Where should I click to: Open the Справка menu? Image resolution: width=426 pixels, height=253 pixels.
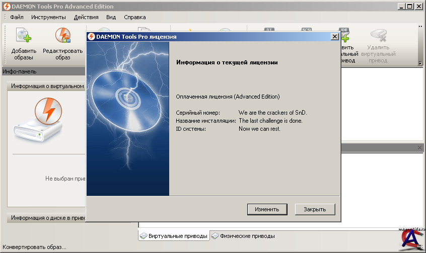pos(135,17)
